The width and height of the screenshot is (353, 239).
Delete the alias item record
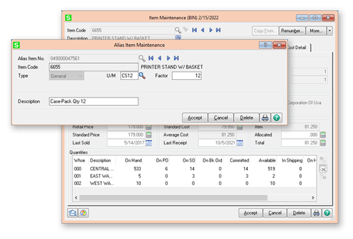247,118
